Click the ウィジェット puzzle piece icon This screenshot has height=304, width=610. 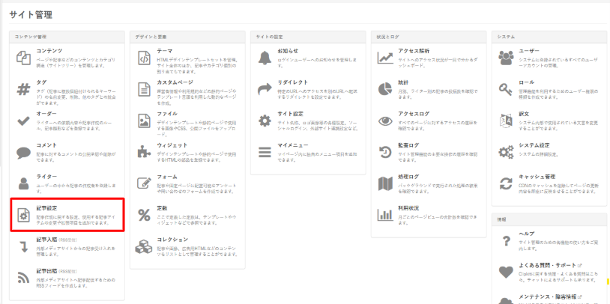pyautogui.click(x=145, y=153)
